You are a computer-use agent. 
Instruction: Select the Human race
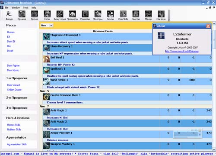[x=11, y=32]
